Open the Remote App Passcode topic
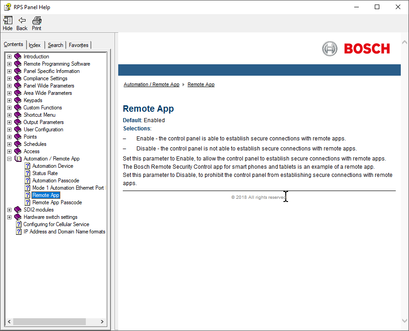The width and height of the screenshot is (409, 331). pos(57,202)
